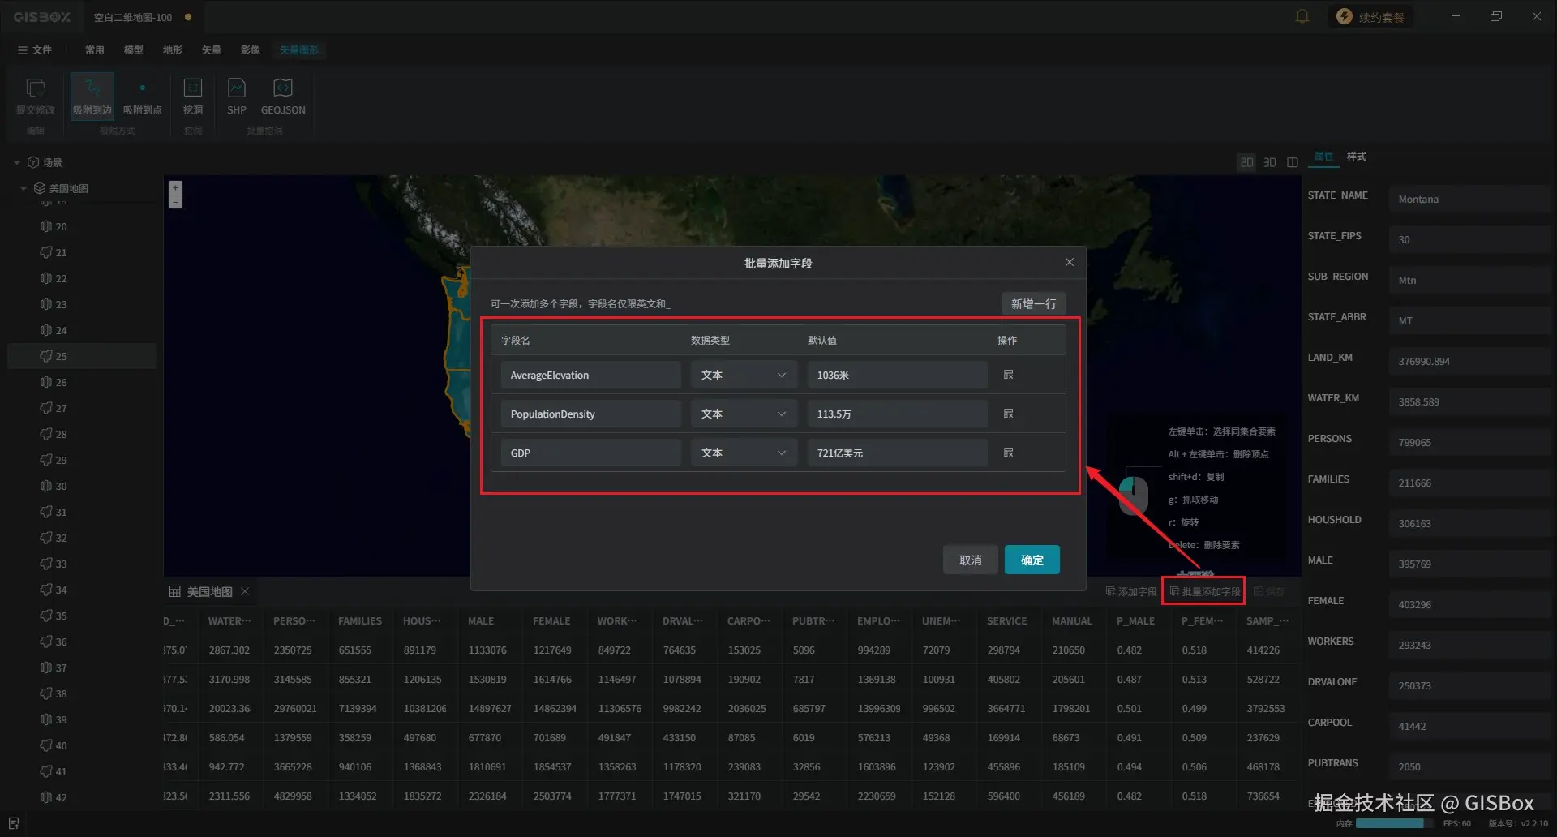
Task: Delete the GDP field row
Action: pos(1008,453)
